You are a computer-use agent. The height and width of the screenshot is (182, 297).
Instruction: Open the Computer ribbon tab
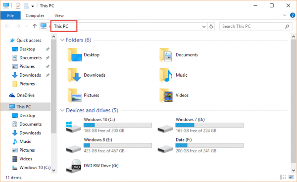tap(35, 15)
